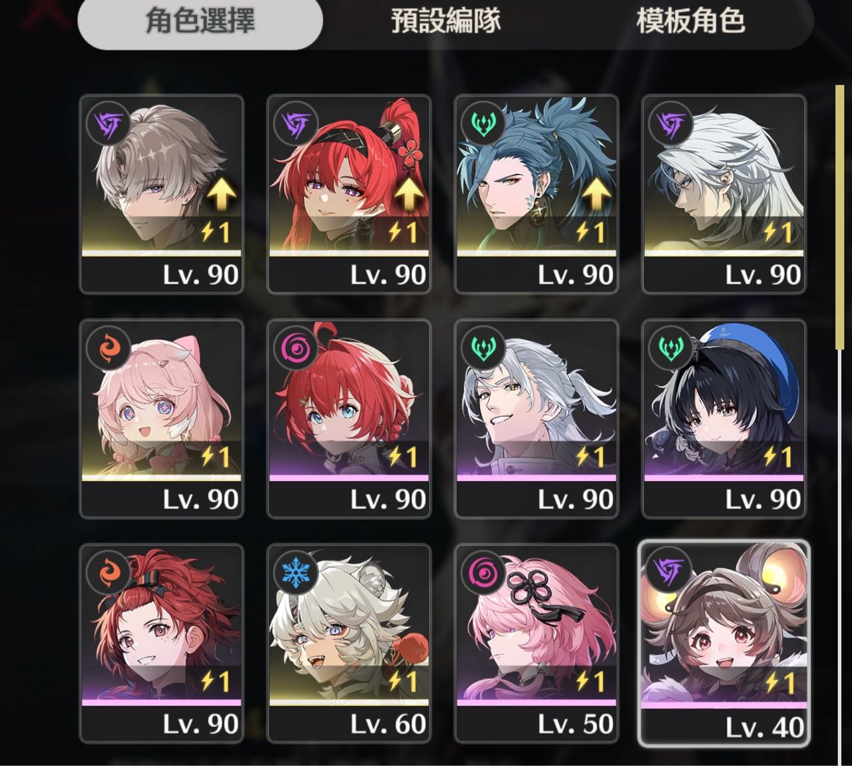Select the pink-haired girl with cat ear bow

click(161, 419)
